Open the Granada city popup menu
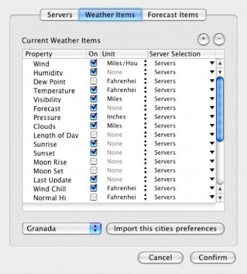Screen dimensions: 247x274 (x=62, y=229)
